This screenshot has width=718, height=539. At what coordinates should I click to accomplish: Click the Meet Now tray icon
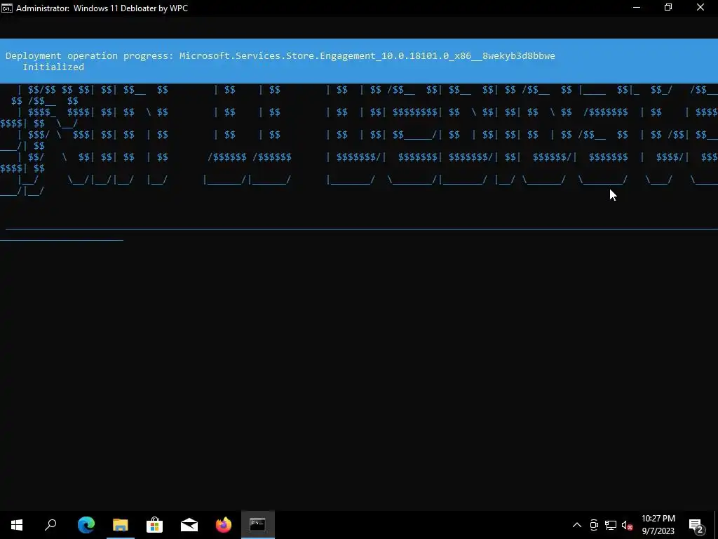pyautogui.click(x=594, y=525)
